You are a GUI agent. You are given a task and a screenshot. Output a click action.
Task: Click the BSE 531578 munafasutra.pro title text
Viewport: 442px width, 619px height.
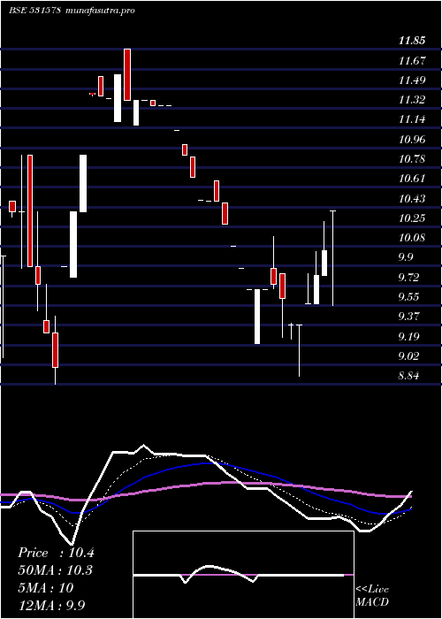(x=72, y=11)
